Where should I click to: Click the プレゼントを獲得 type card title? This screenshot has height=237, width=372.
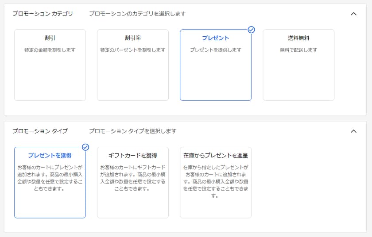pos(50,156)
